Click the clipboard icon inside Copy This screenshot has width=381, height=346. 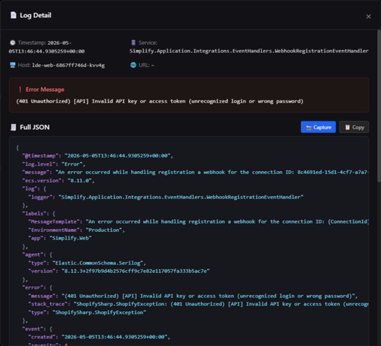tap(347, 127)
